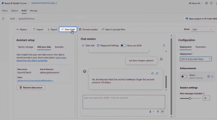Image resolution: width=217 pixels, height=120 pixels.
Task: Click Open in prompt flow
Action: coord(113,30)
